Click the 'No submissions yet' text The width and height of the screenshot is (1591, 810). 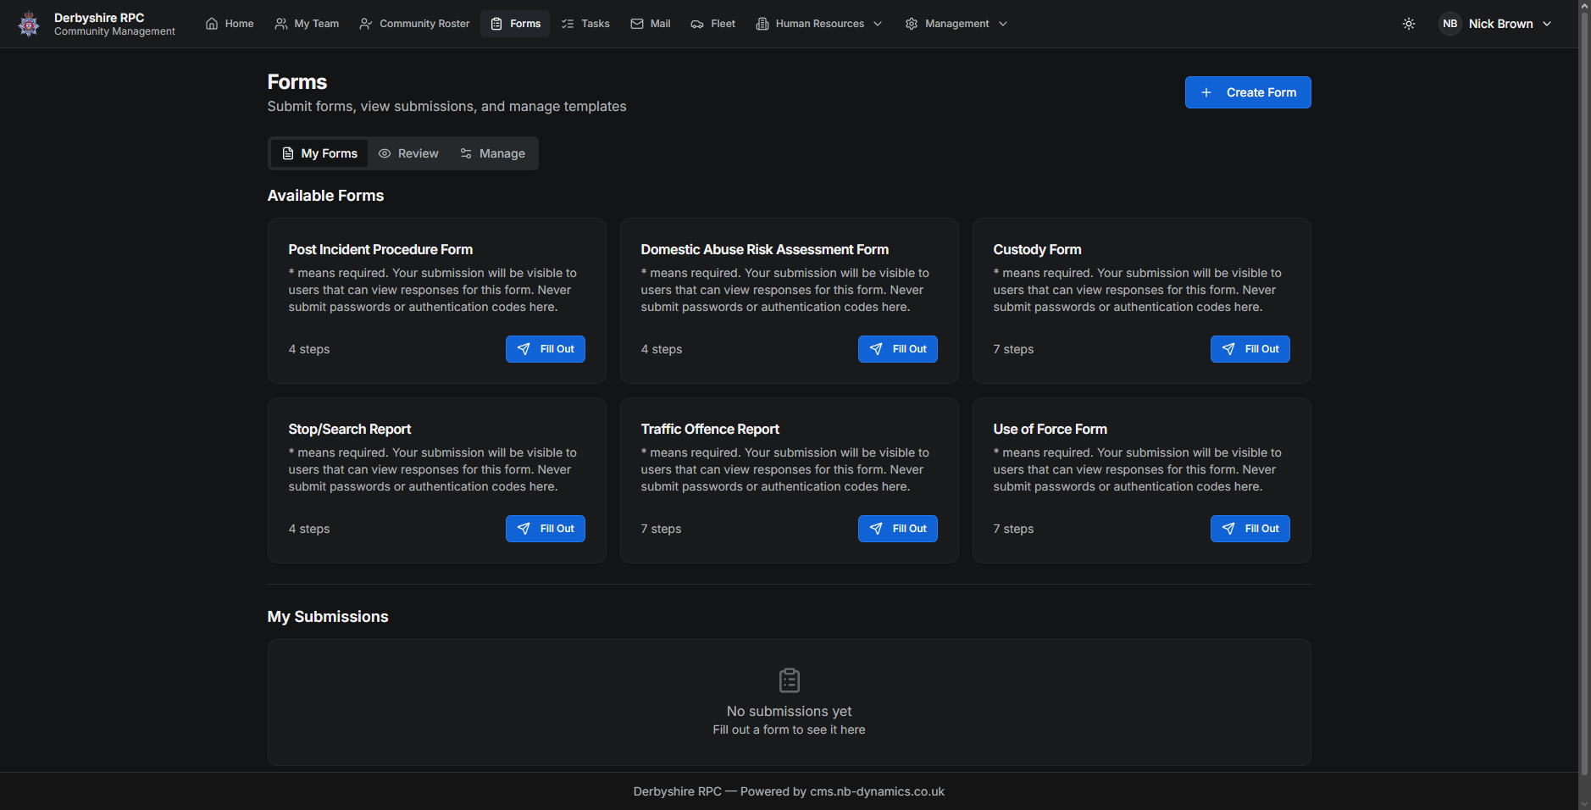(790, 711)
